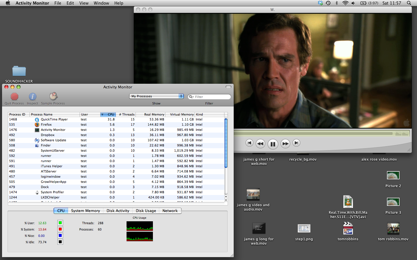The height and width of the screenshot is (260, 417).
Task: Click the Wi-Fi status icon
Action: point(345,3)
